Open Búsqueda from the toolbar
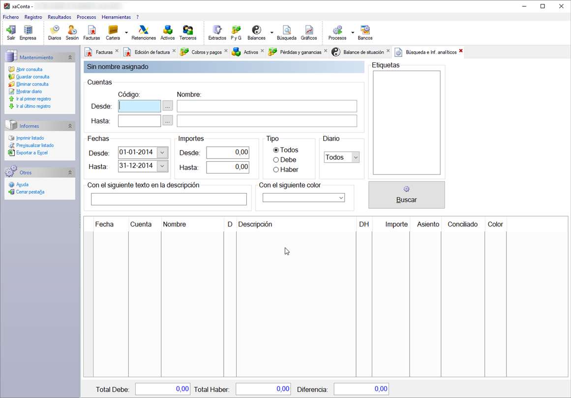 [287, 33]
